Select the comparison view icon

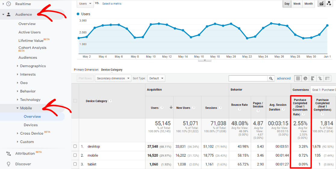[320, 79]
